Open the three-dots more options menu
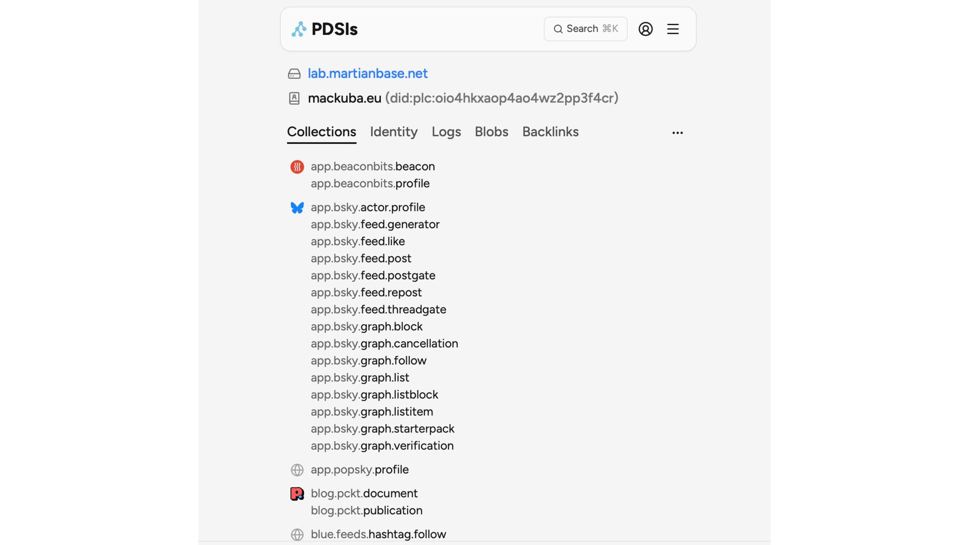 677,133
